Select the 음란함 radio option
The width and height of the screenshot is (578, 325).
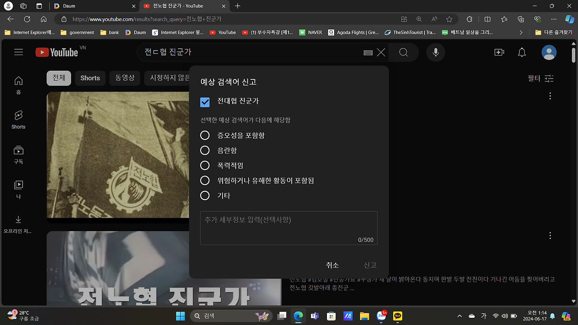tap(205, 150)
